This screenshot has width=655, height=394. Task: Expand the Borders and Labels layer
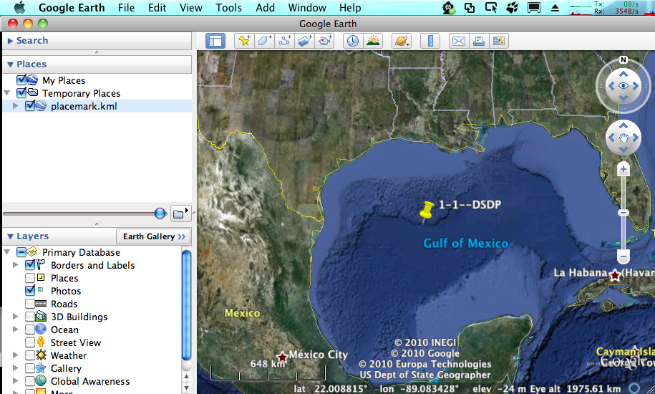coord(16,265)
